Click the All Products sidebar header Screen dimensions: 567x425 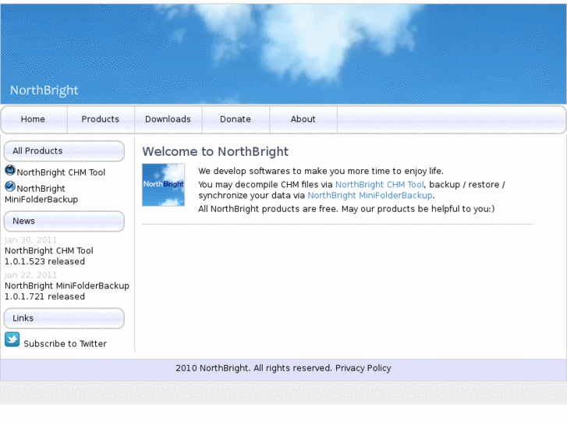[64, 151]
